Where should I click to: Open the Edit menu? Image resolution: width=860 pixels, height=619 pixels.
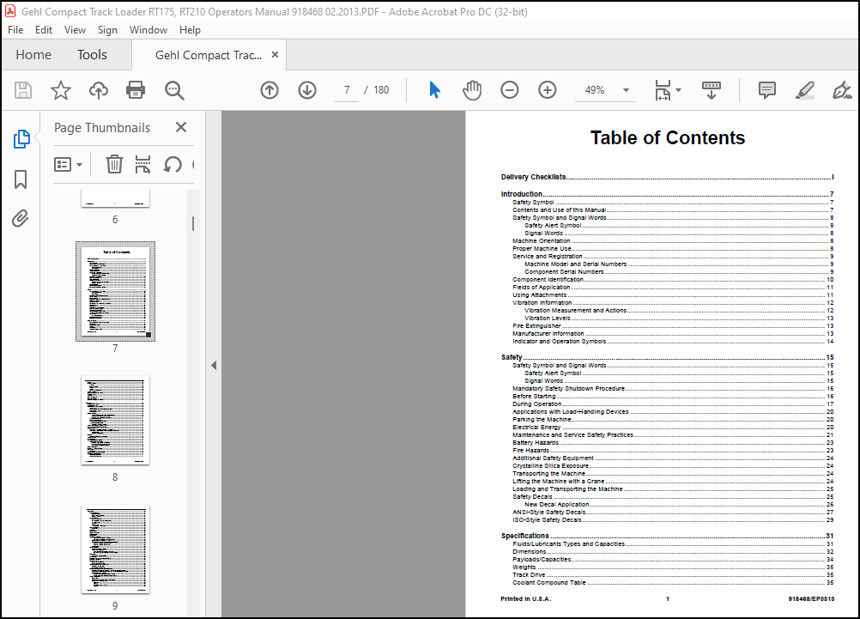coord(43,30)
